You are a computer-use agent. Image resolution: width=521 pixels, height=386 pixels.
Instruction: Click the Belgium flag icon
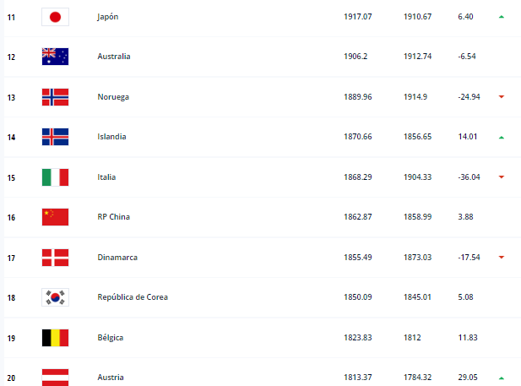click(x=55, y=338)
